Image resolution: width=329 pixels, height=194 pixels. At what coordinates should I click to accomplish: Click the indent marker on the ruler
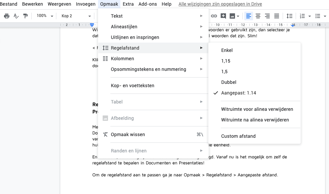(x=92, y=24)
